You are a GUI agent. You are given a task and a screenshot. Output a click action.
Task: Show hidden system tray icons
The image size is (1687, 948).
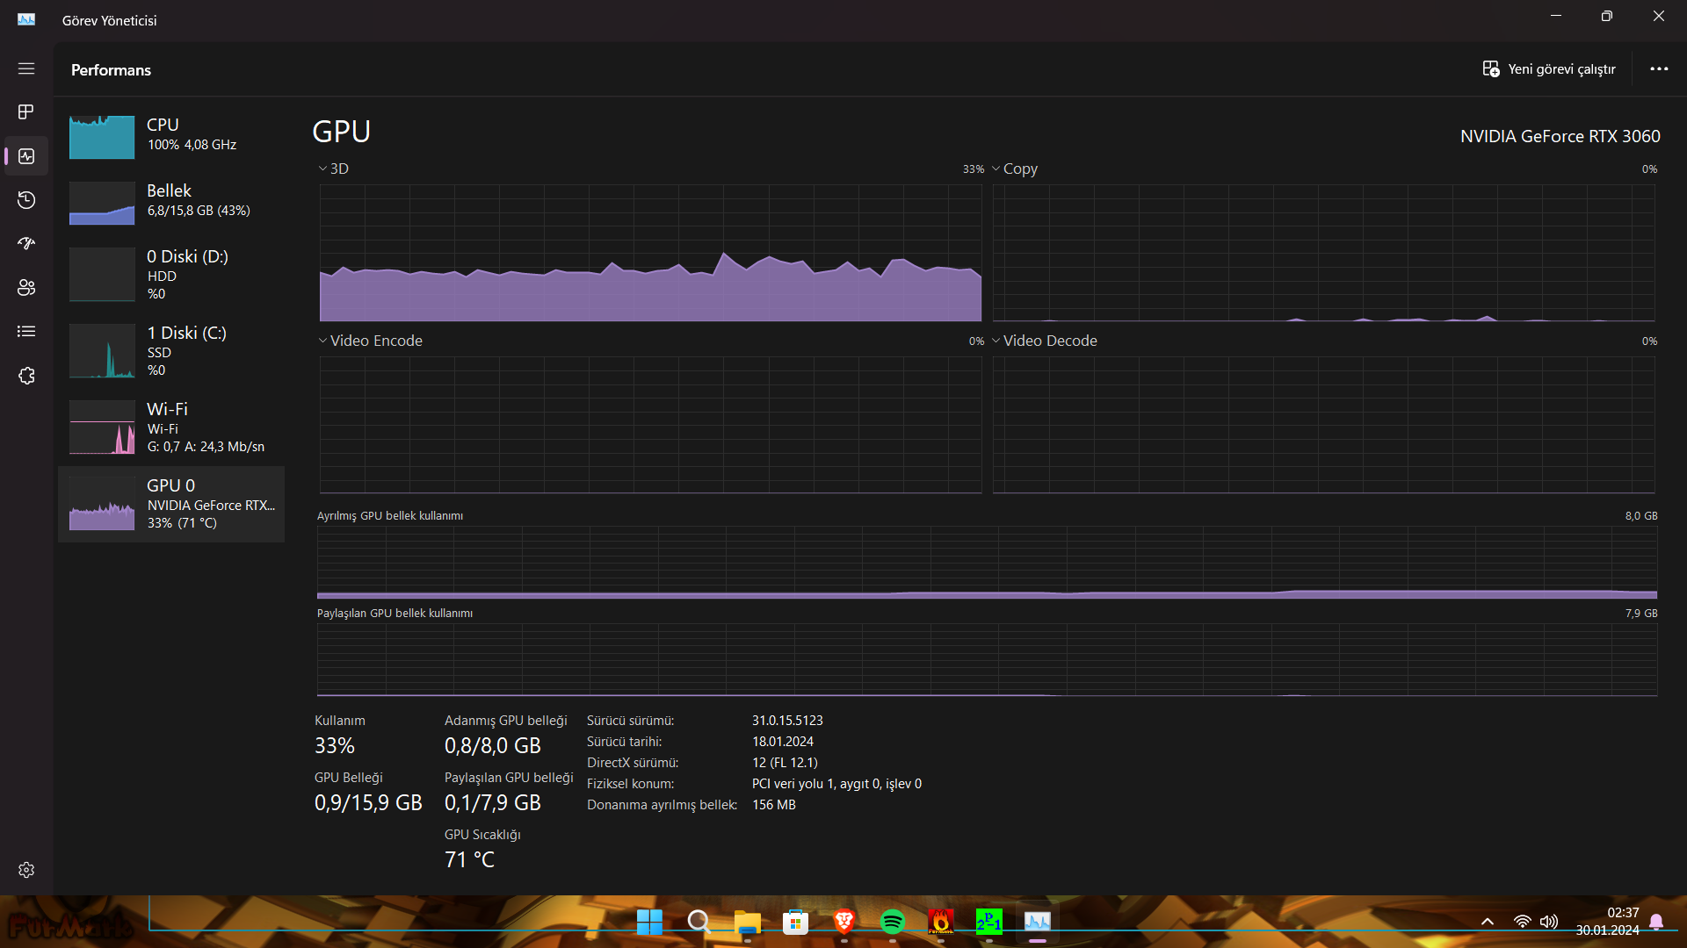tap(1488, 922)
